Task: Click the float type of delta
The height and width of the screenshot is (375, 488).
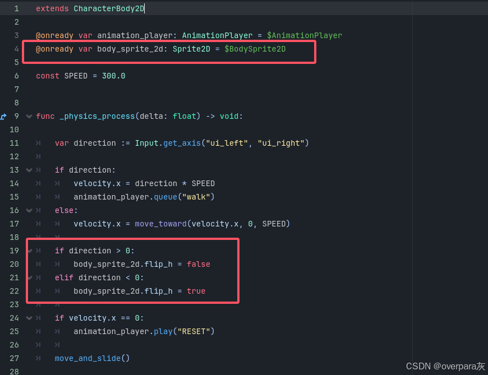Action: click(x=184, y=116)
